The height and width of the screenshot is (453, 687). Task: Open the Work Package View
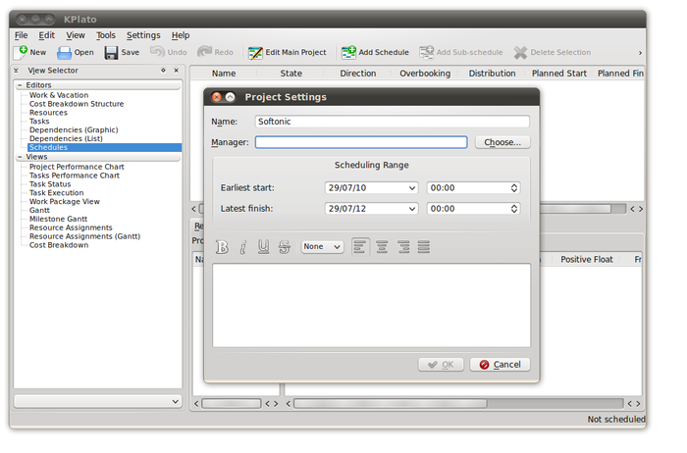pos(65,202)
